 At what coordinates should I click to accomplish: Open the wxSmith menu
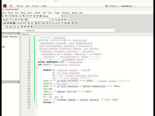(x=37, y=13)
